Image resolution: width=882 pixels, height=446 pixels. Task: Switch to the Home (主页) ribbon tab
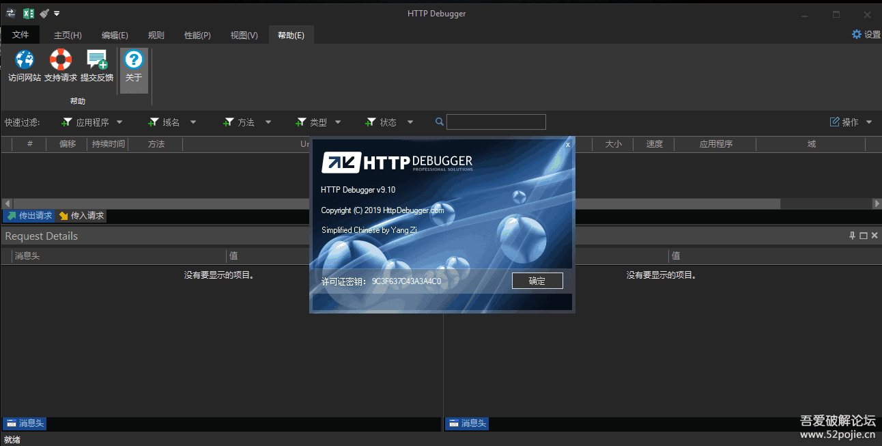coord(68,36)
